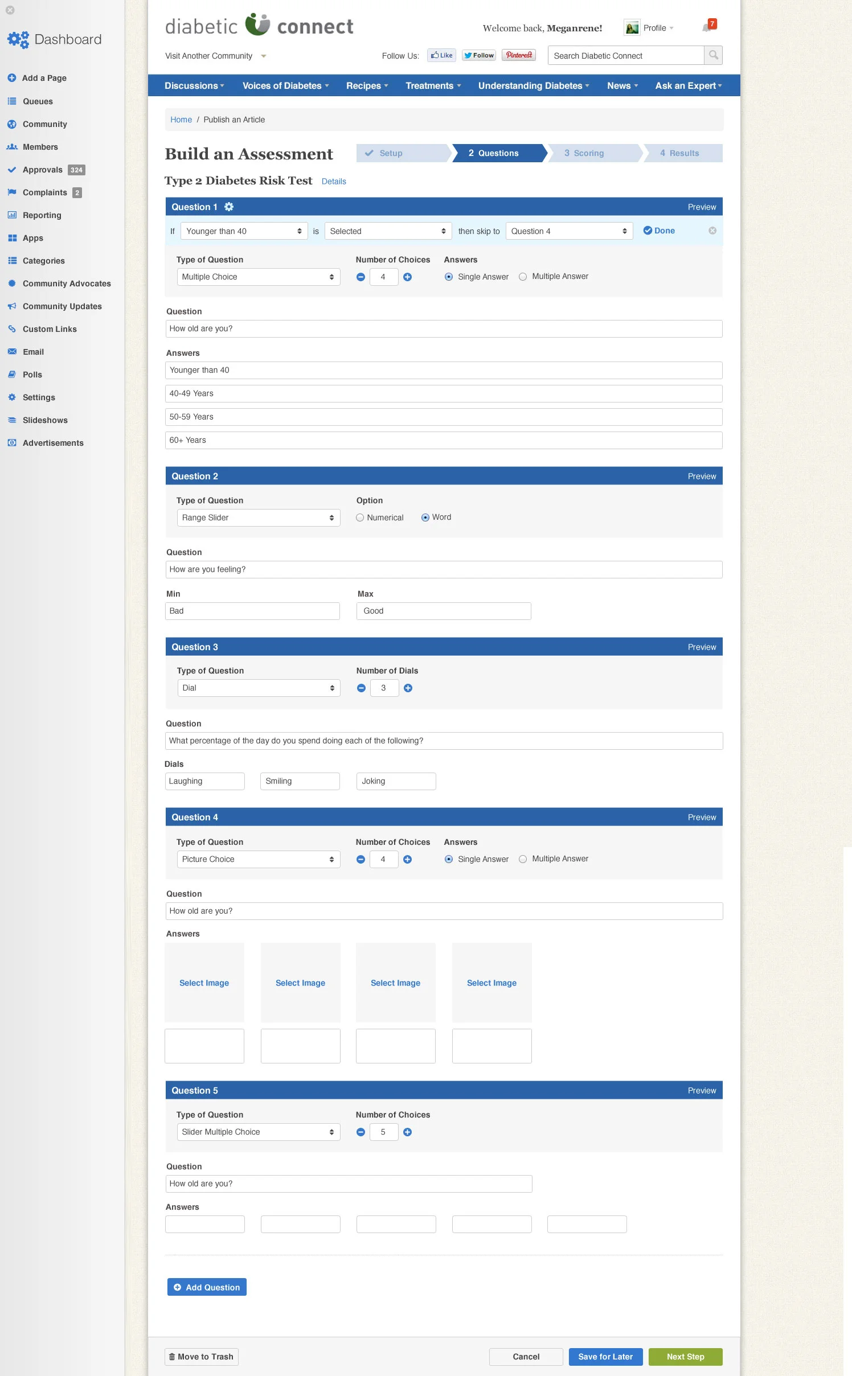Open the Picture Choice question type dropdown

point(259,860)
